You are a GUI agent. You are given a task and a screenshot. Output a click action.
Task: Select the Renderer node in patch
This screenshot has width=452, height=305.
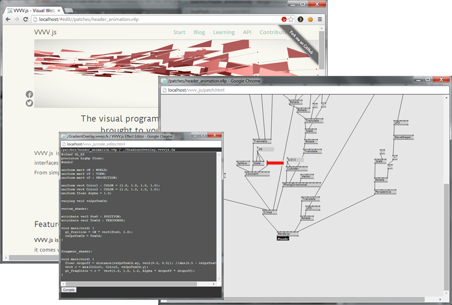coord(288,234)
